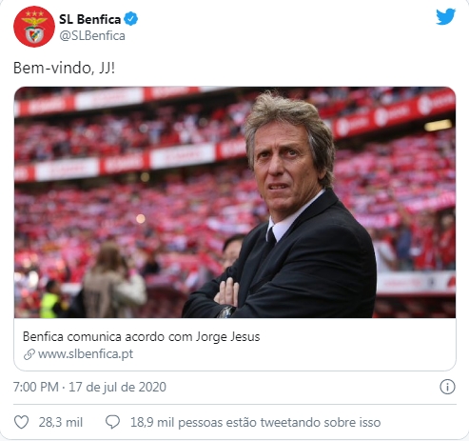
Task: Click the Twitter bird logo
Action: point(445,16)
